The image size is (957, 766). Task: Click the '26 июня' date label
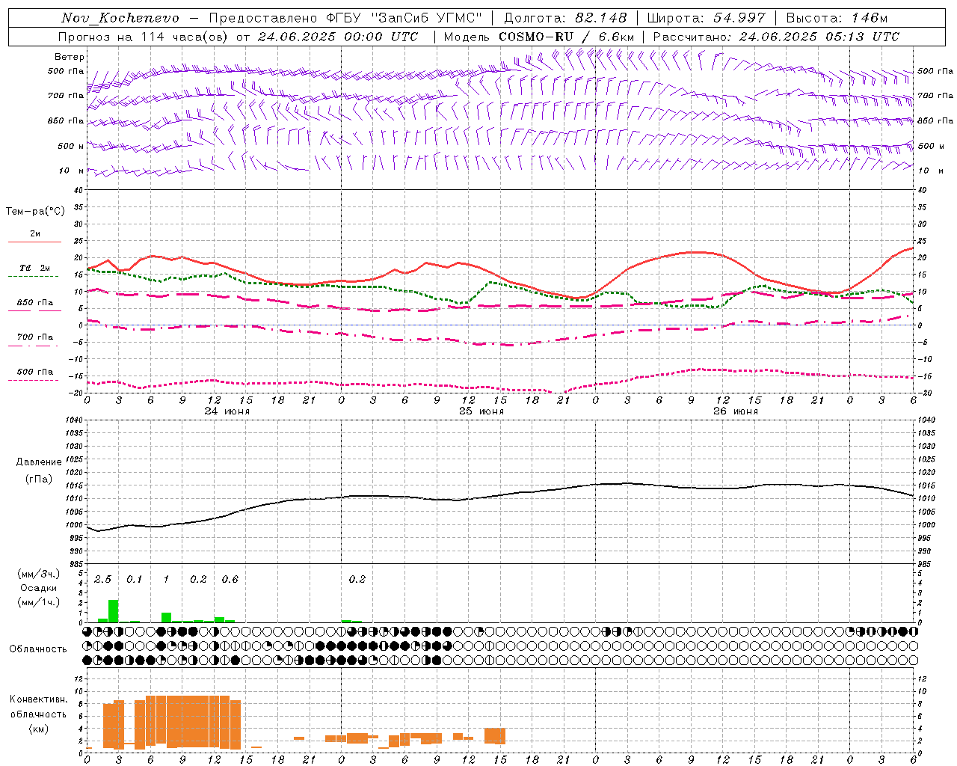pyautogui.click(x=736, y=411)
